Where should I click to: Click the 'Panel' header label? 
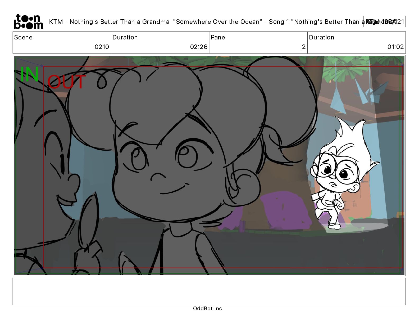(219, 37)
